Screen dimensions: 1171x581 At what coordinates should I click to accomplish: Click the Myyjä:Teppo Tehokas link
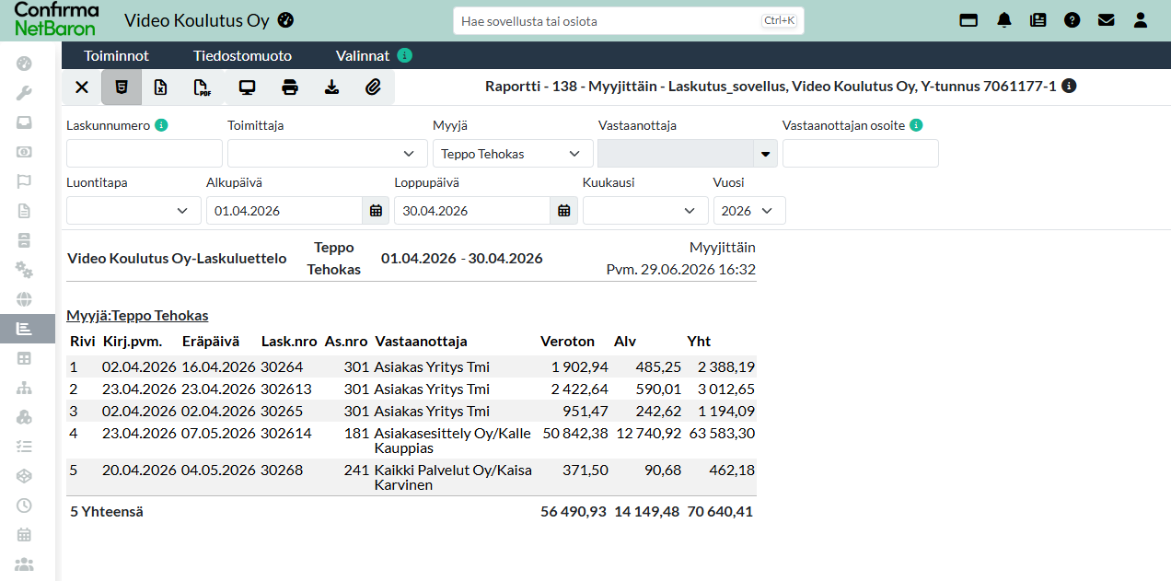tap(137, 316)
